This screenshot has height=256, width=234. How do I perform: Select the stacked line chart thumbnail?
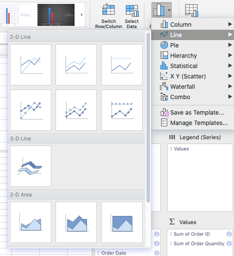coord(76,64)
